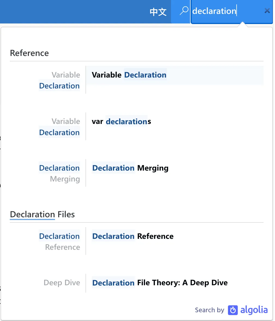Click the Reference section heading

(29, 53)
